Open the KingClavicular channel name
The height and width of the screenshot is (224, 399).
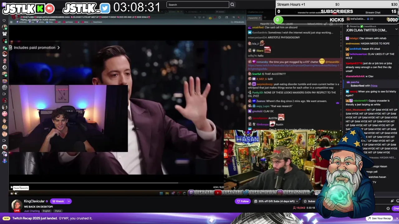(x=34, y=201)
